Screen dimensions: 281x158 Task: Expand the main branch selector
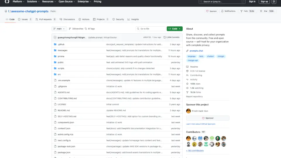coord(59,29)
